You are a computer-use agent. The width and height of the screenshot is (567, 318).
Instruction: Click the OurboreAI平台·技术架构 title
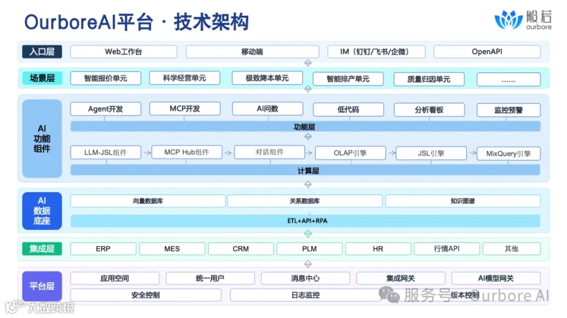pyautogui.click(x=137, y=21)
